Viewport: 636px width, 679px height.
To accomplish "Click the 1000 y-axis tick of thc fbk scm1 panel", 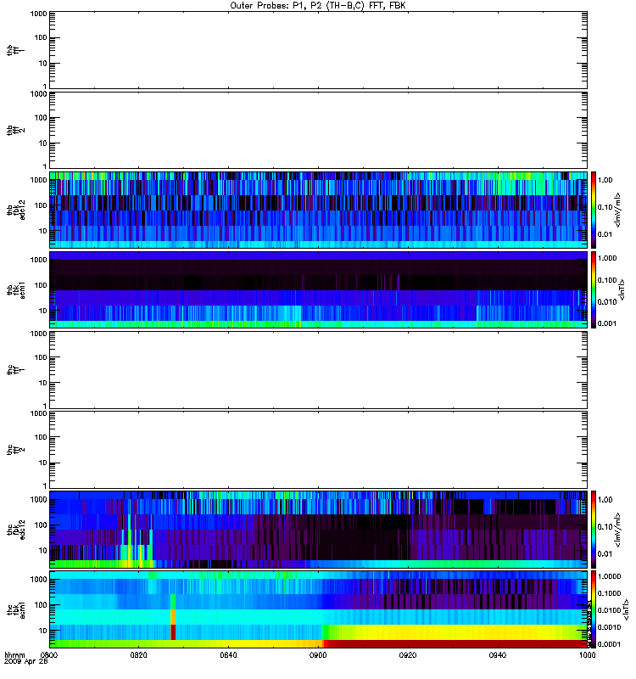I will pyautogui.click(x=38, y=580).
